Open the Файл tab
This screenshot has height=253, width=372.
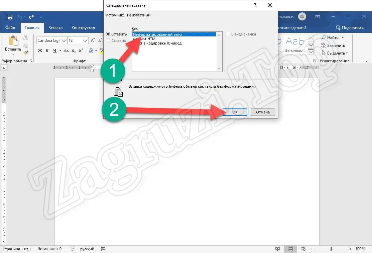(10, 28)
